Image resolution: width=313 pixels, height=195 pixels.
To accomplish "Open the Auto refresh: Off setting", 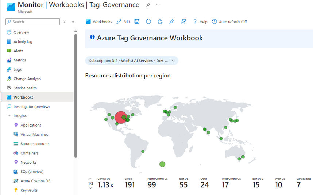I will 229,22.
